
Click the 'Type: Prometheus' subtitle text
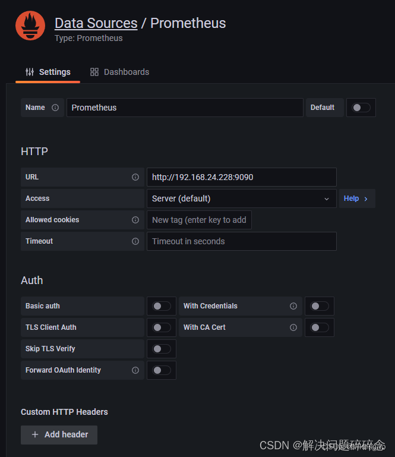pyautogui.click(x=89, y=38)
